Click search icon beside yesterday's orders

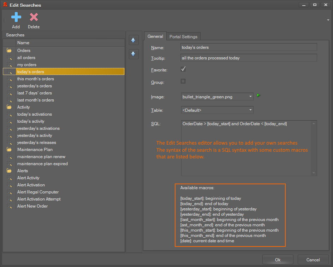pyautogui.click(x=9, y=86)
